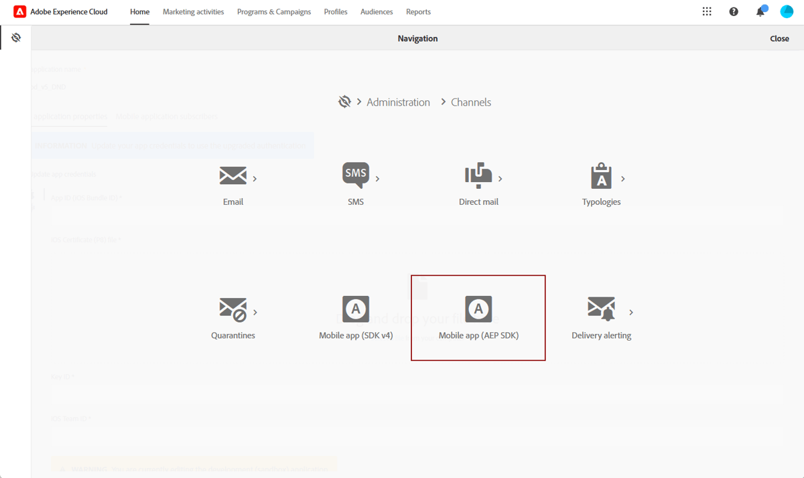Open the Help menu
804x478 pixels.
[x=734, y=11]
